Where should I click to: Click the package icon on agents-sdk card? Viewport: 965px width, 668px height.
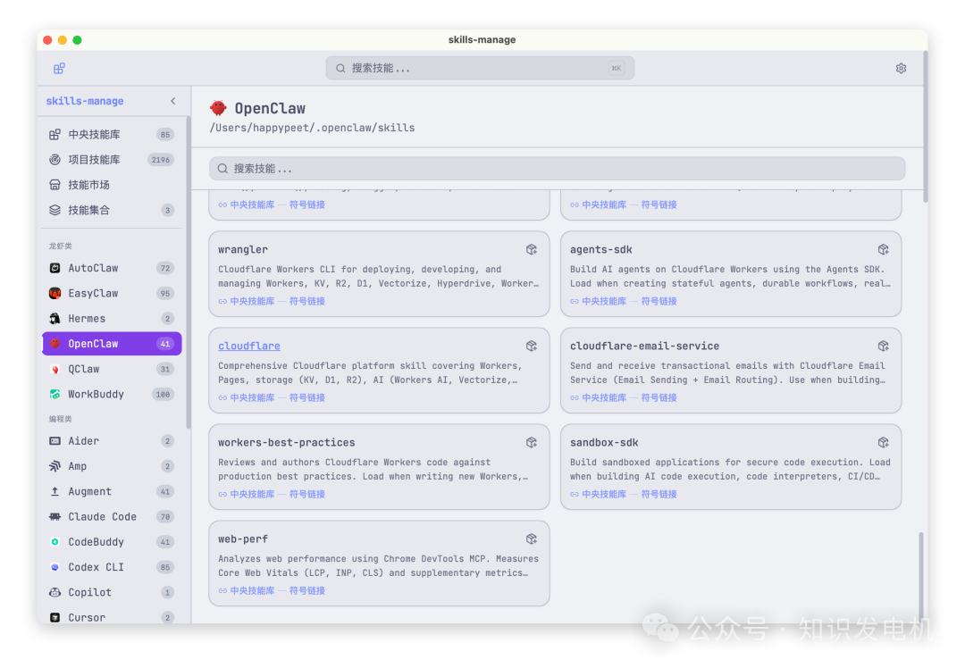(x=883, y=250)
